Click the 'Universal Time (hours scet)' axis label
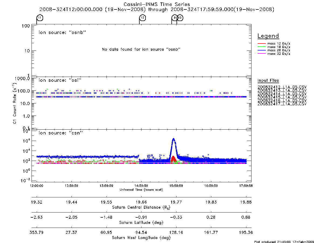Viewport: 314px width, 243px height. 141,190
